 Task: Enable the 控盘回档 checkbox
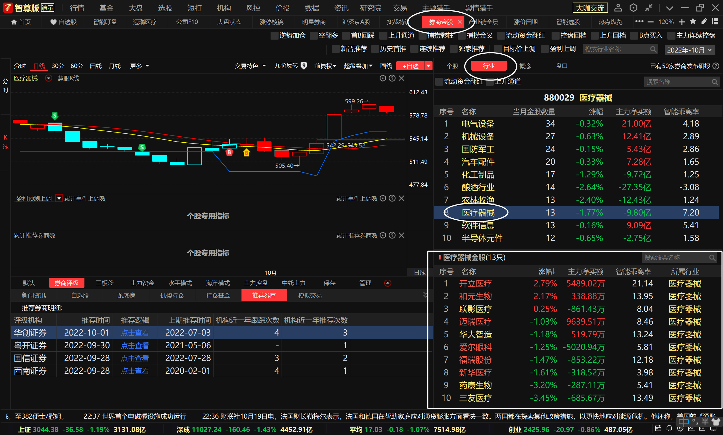point(555,36)
